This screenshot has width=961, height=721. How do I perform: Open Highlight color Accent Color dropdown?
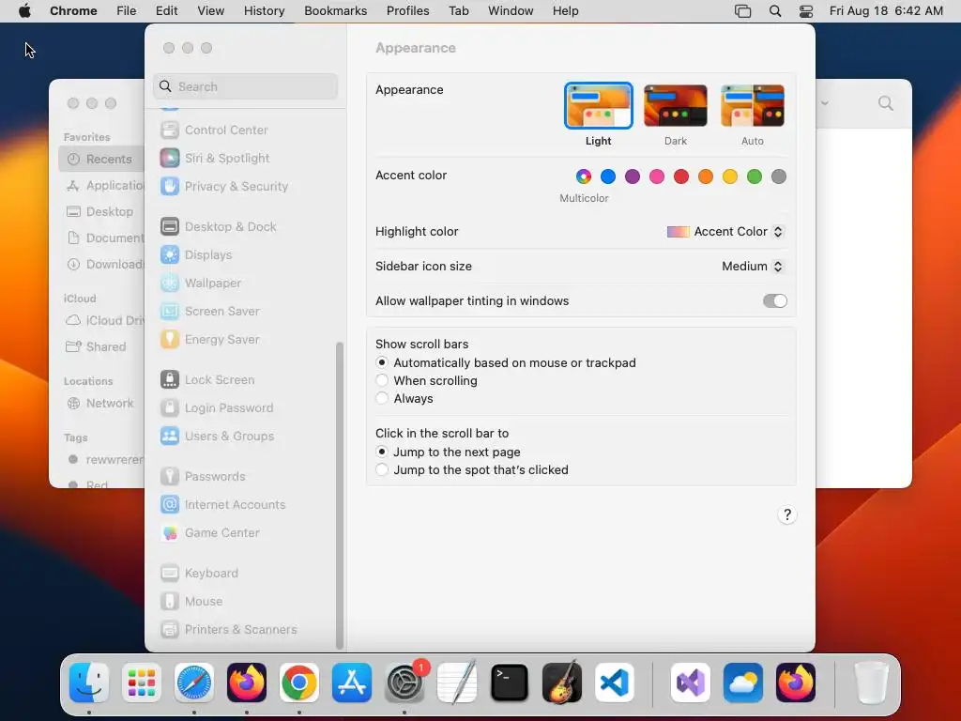(x=725, y=232)
